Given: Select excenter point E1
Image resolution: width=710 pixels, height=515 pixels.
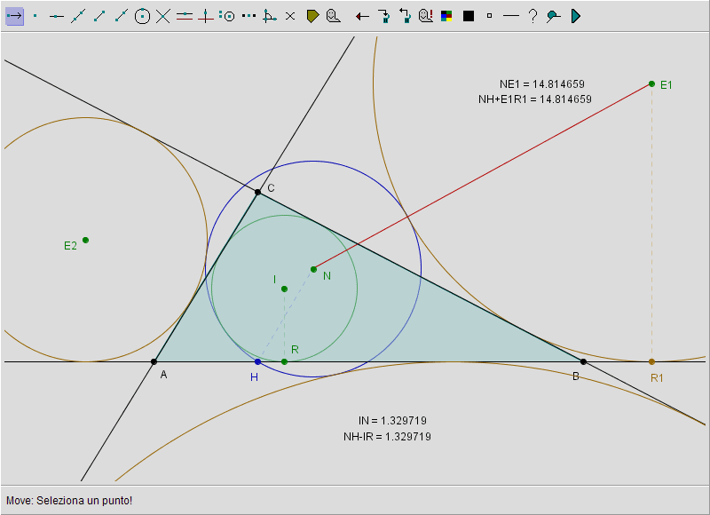Looking at the screenshot, I should pyautogui.click(x=652, y=83).
